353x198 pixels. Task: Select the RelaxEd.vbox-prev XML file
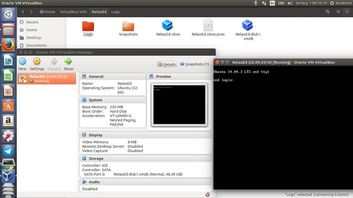point(208,28)
